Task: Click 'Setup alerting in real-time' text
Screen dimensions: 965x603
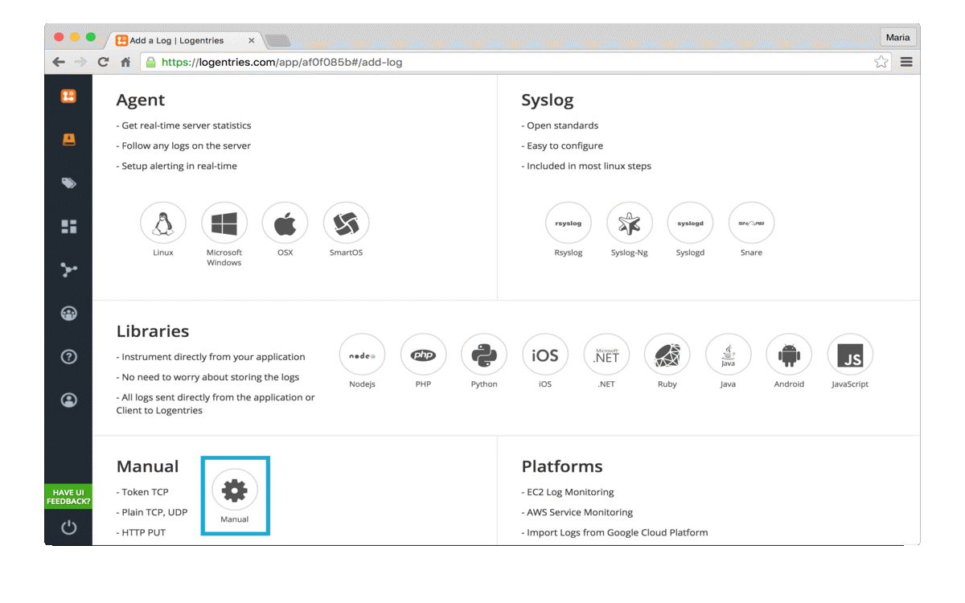Action: coord(179,166)
